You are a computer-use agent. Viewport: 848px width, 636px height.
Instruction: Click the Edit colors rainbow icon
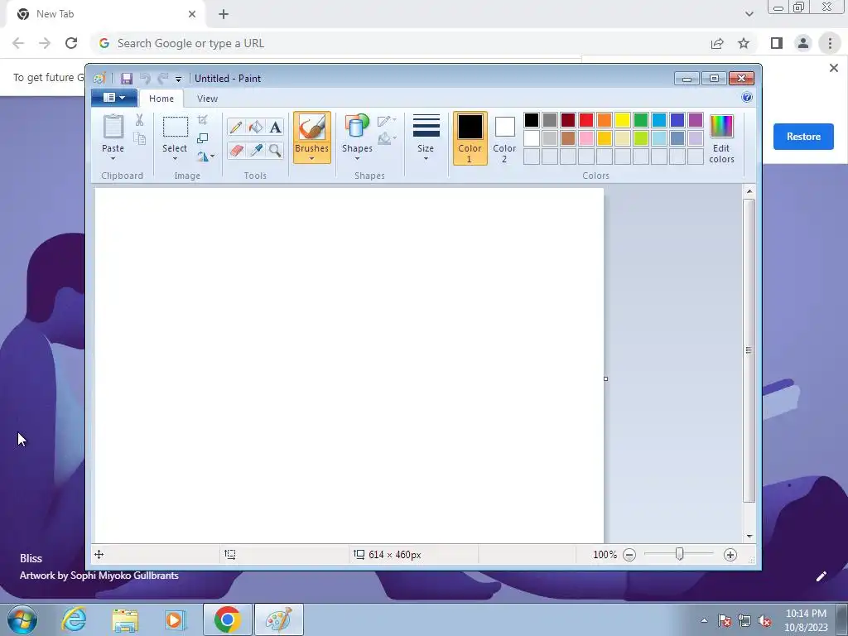point(721,127)
